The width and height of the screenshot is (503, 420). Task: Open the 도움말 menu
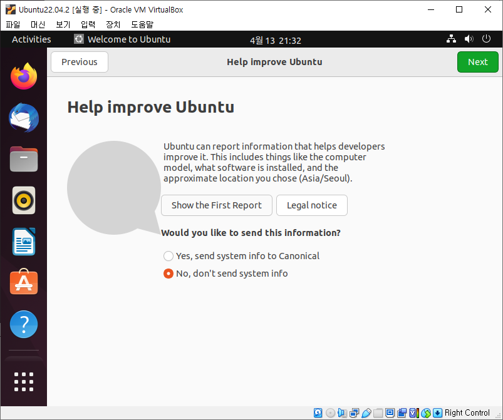[142, 24]
